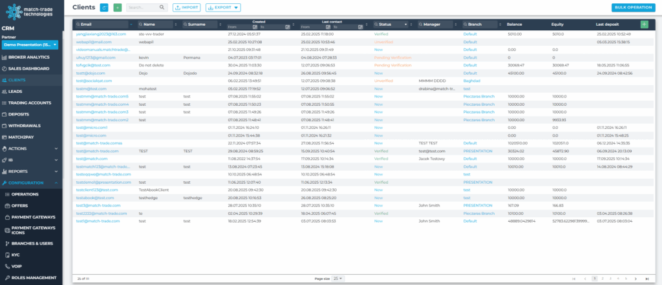Click the green add column button in table header
Screen dimensions: 662x285
tap(644, 24)
